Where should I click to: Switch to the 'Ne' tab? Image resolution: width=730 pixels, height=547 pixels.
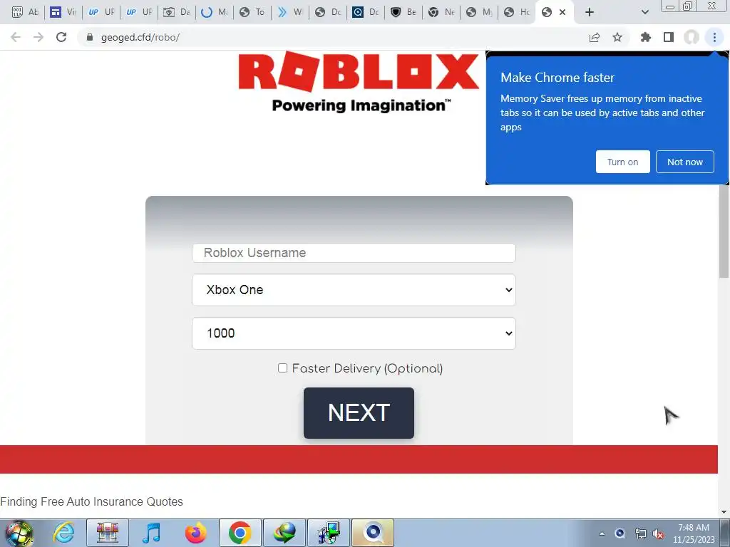coord(441,12)
